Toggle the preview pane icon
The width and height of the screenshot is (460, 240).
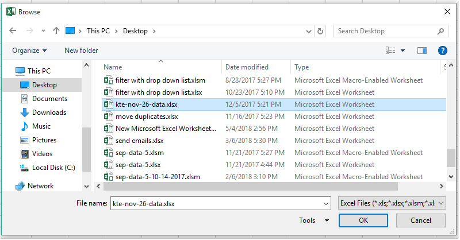(x=422, y=51)
